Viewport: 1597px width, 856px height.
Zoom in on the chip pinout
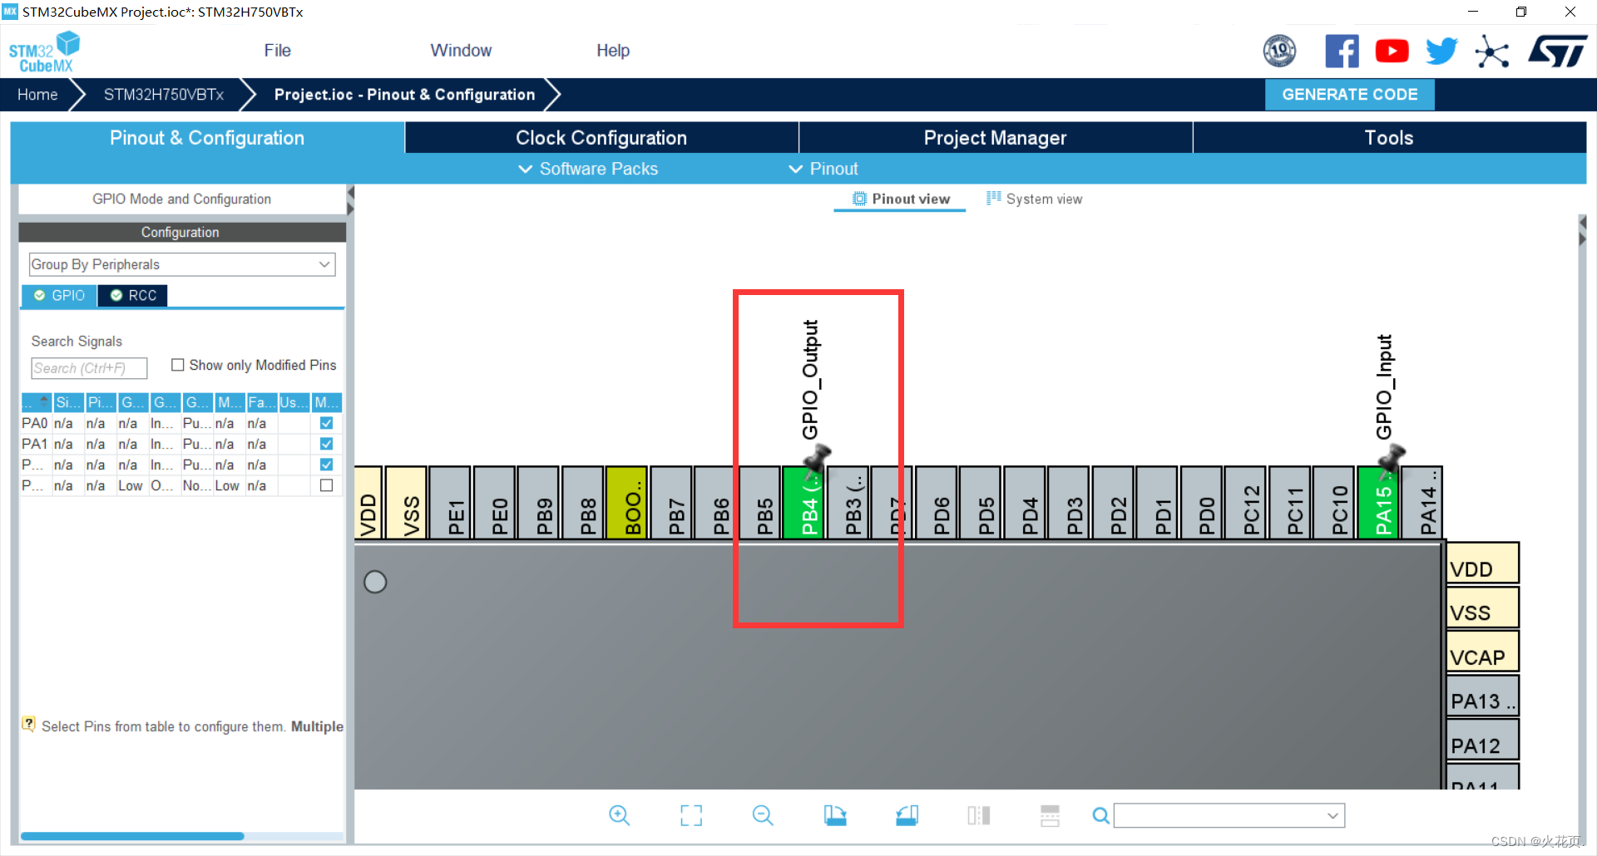pos(619,815)
